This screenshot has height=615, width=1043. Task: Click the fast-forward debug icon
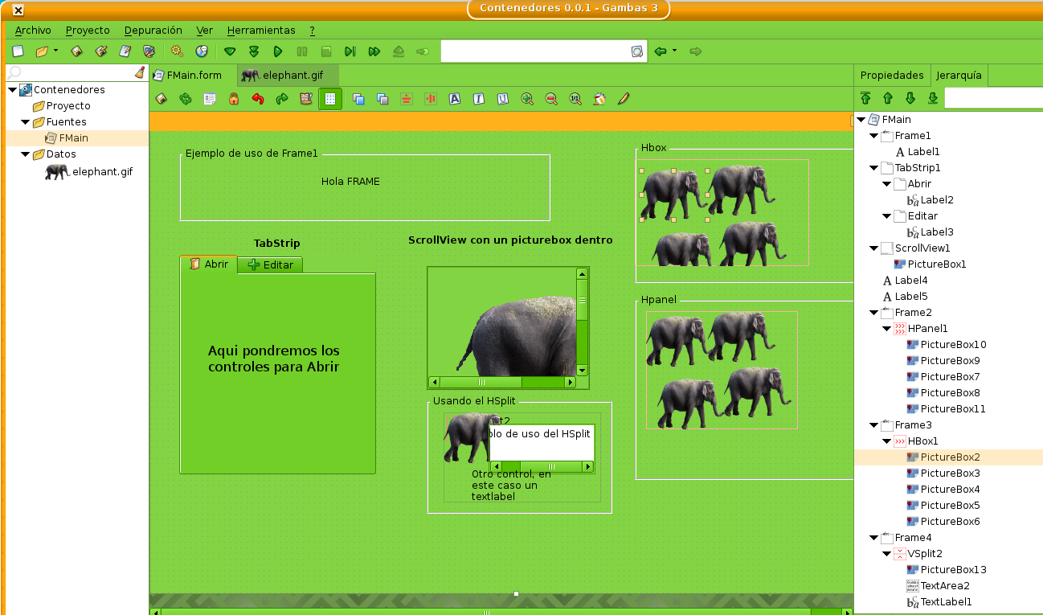pos(374,51)
